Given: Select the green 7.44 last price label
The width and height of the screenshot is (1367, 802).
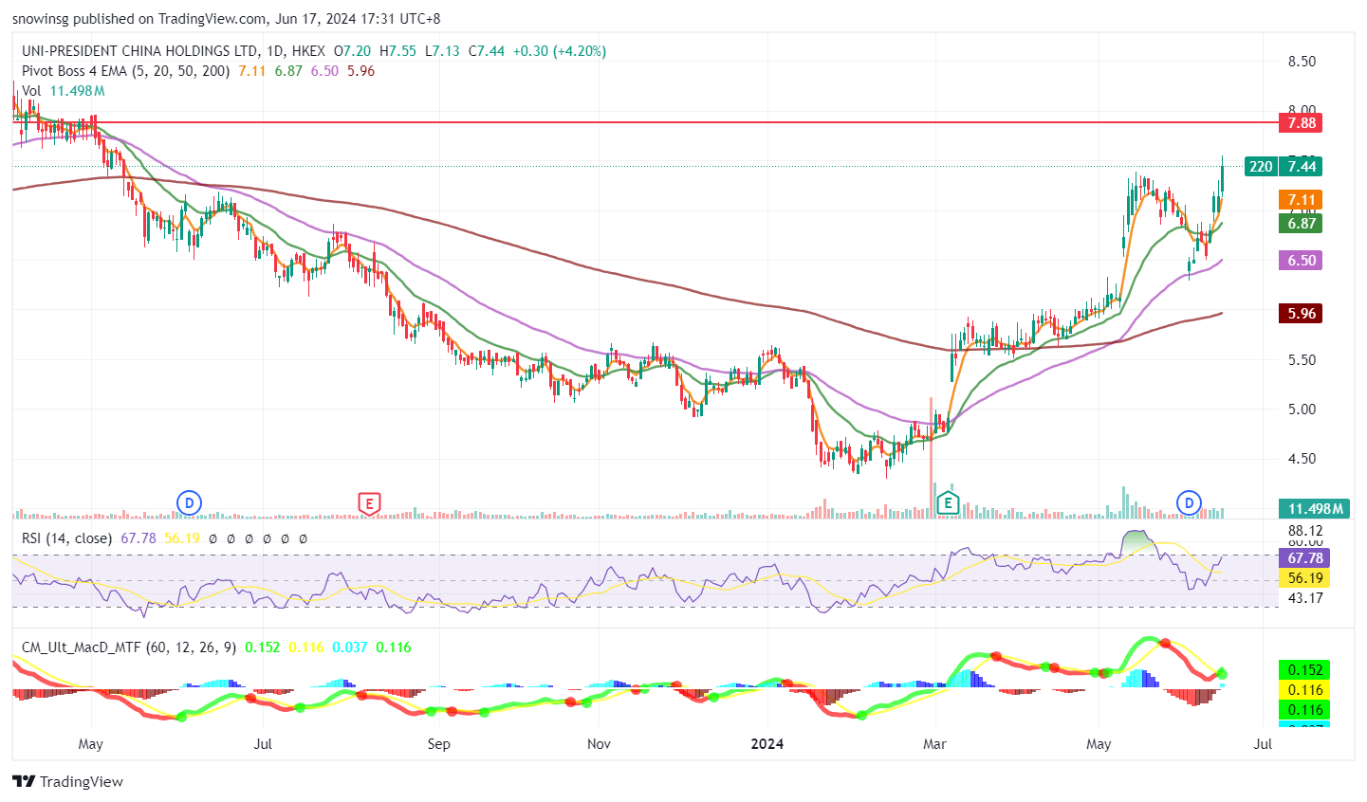Looking at the screenshot, I should pyautogui.click(x=1301, y=166).
